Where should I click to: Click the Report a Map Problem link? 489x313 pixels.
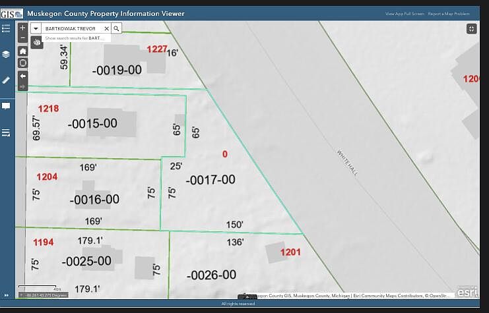pyautogui.click(x=449, y=14)
